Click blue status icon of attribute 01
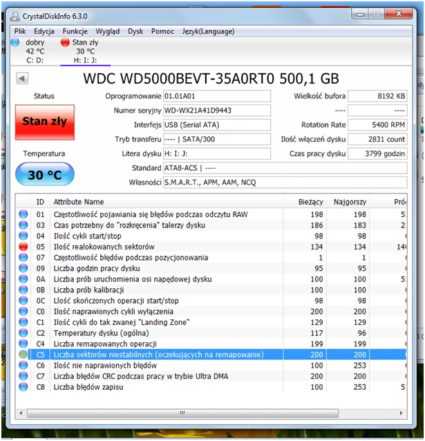 [23, 214]
